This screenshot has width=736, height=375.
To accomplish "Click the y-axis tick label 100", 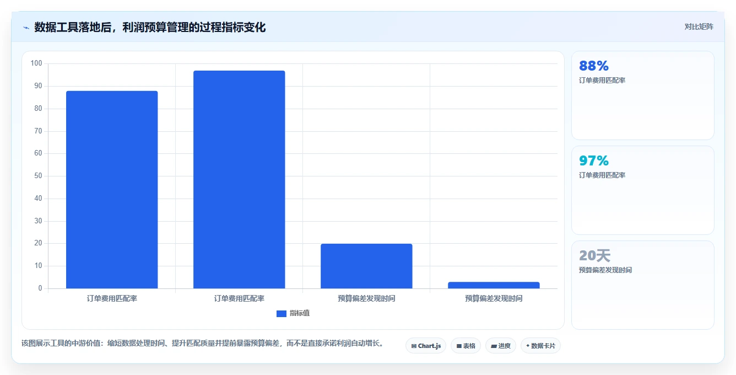I will click(x=36, y=63).
